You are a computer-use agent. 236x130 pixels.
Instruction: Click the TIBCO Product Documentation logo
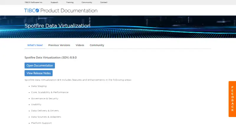(61, 11)
